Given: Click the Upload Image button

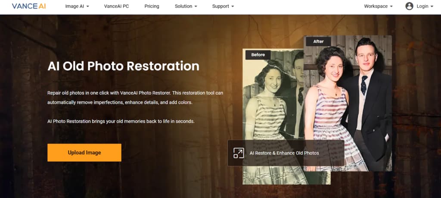Looking at the screenshot, I should point(84,153).
